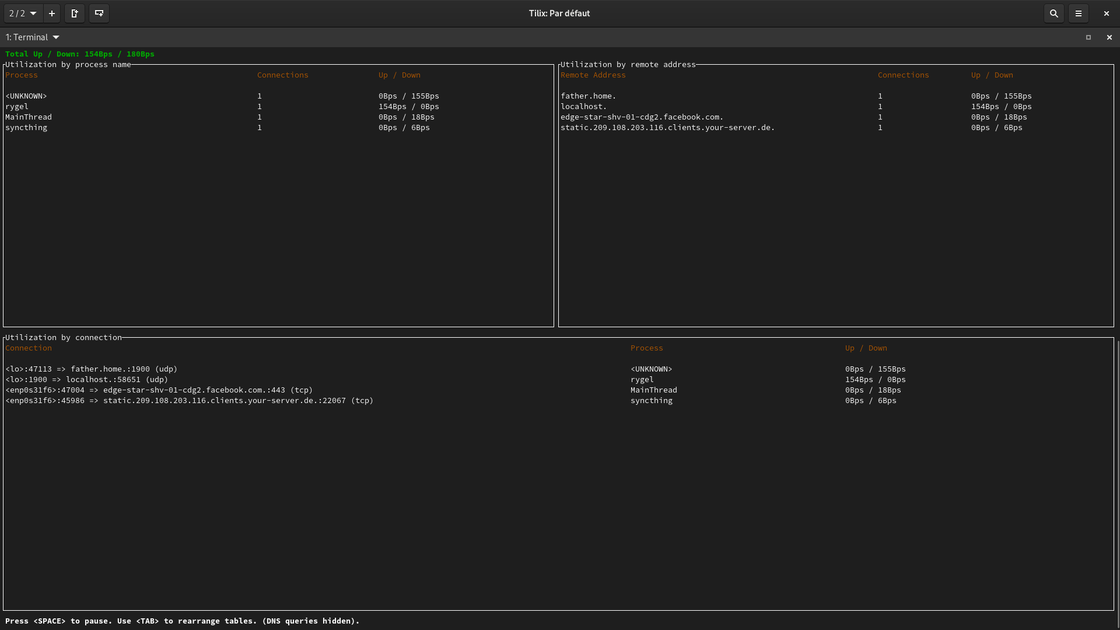Screen dimensions: 1120x630
Task: Select the syncthing row in process table
Action: click(x=26, y=128)
